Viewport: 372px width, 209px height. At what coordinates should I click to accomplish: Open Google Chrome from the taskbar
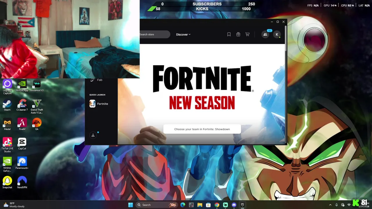(217, 205)
